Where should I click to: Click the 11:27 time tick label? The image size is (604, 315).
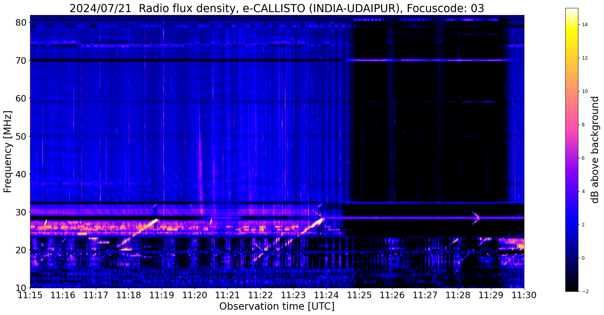425,295
